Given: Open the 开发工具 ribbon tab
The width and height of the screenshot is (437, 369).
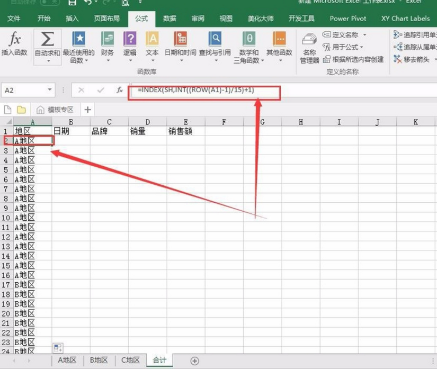Looking at the screenshot, I should pyautogui.click(x=301, y=19).
